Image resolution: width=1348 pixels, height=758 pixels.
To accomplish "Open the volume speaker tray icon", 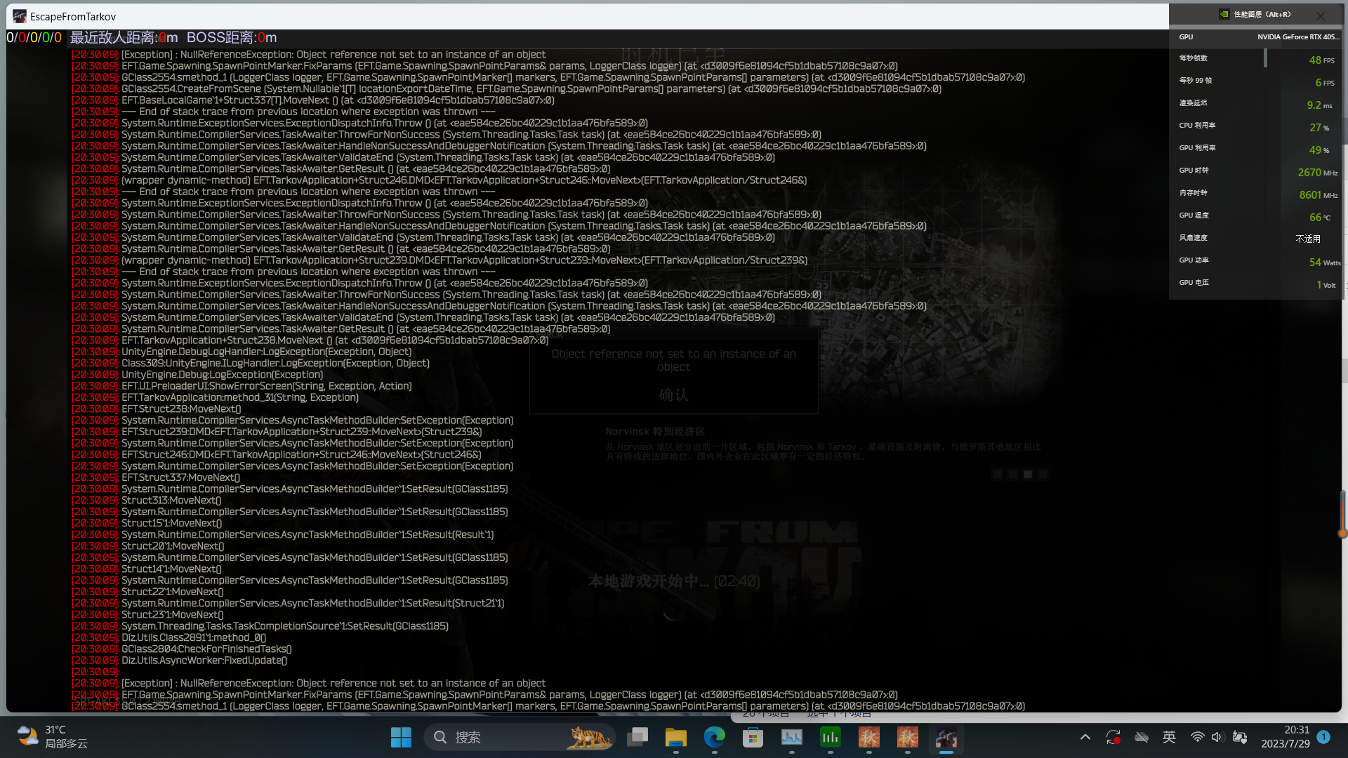I will (x=1217, y=737).
